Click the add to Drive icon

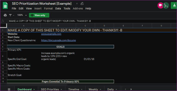click(82, 4)
